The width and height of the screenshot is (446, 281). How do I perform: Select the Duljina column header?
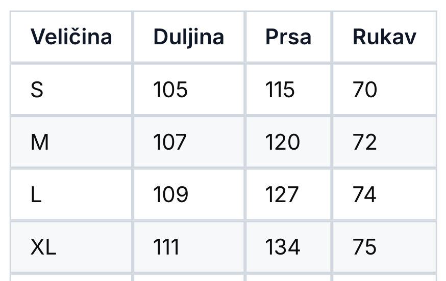188,37
